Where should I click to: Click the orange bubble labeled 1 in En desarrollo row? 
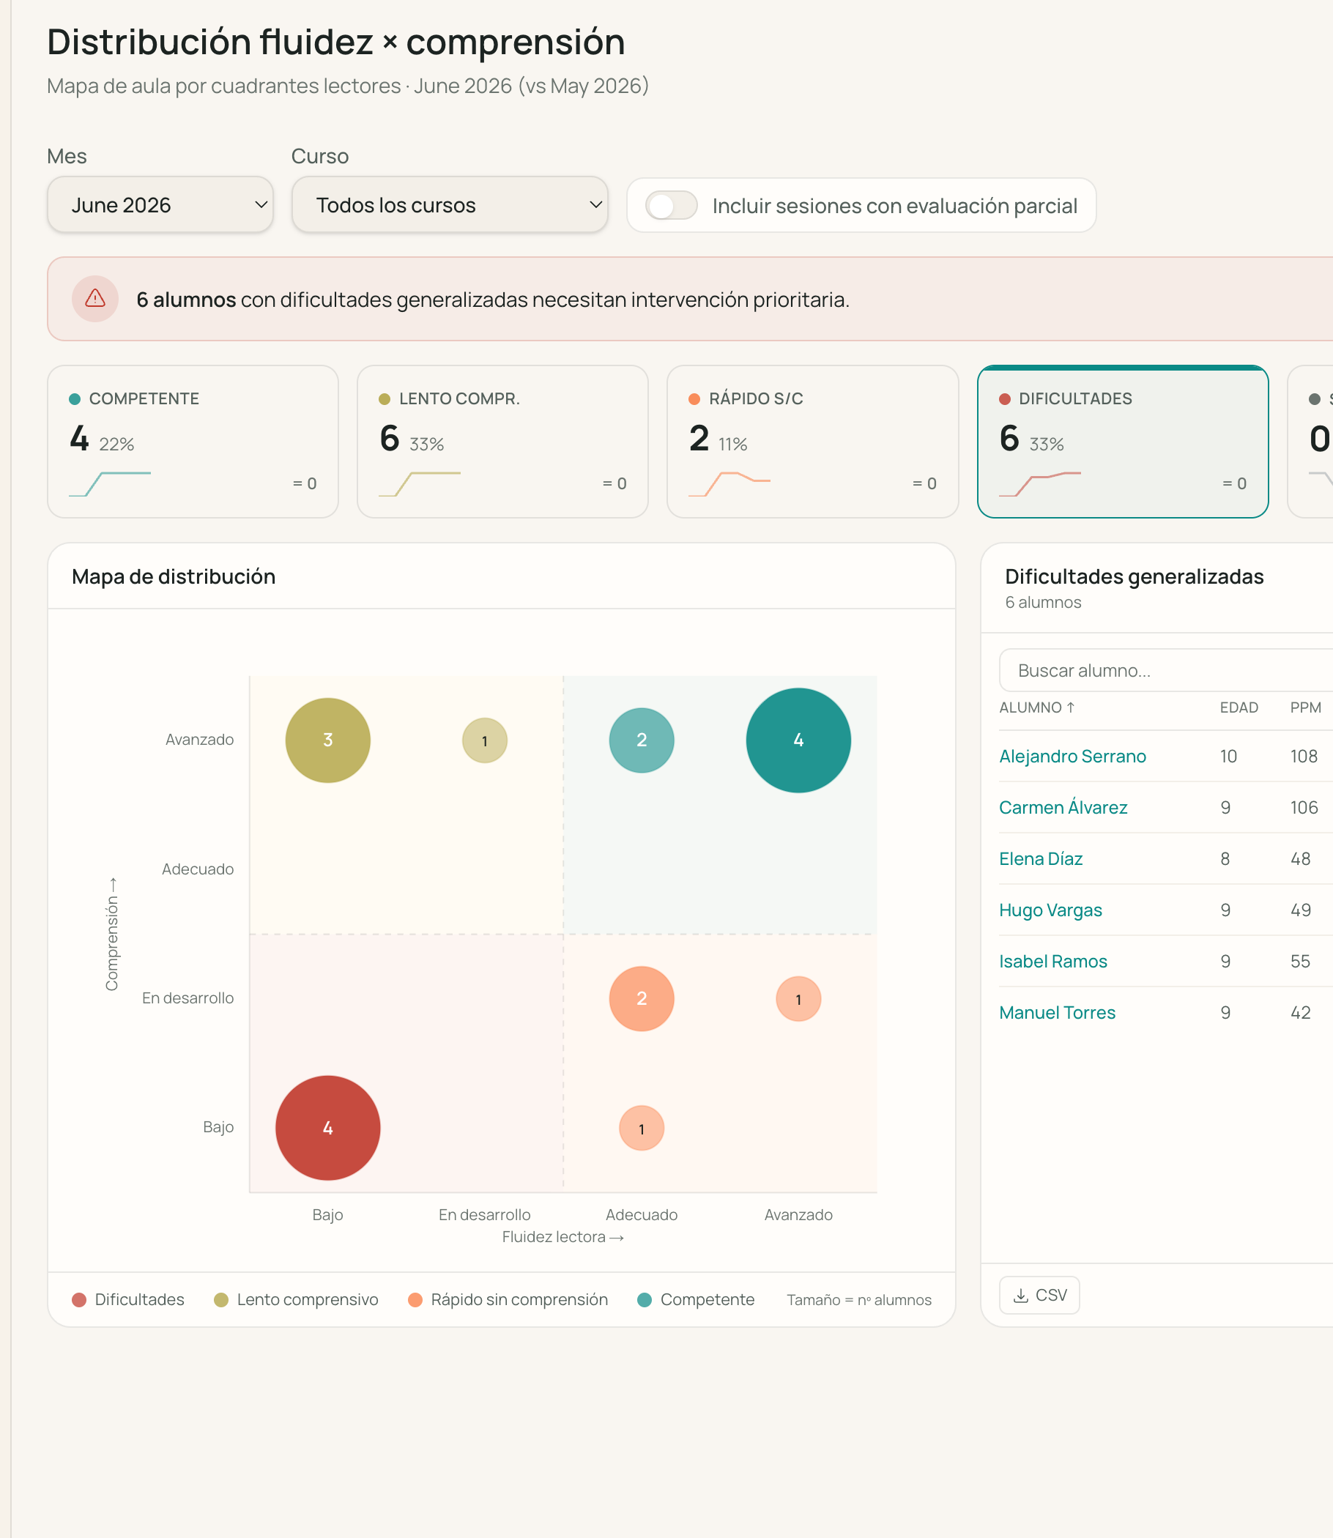(x=798, y=999)
